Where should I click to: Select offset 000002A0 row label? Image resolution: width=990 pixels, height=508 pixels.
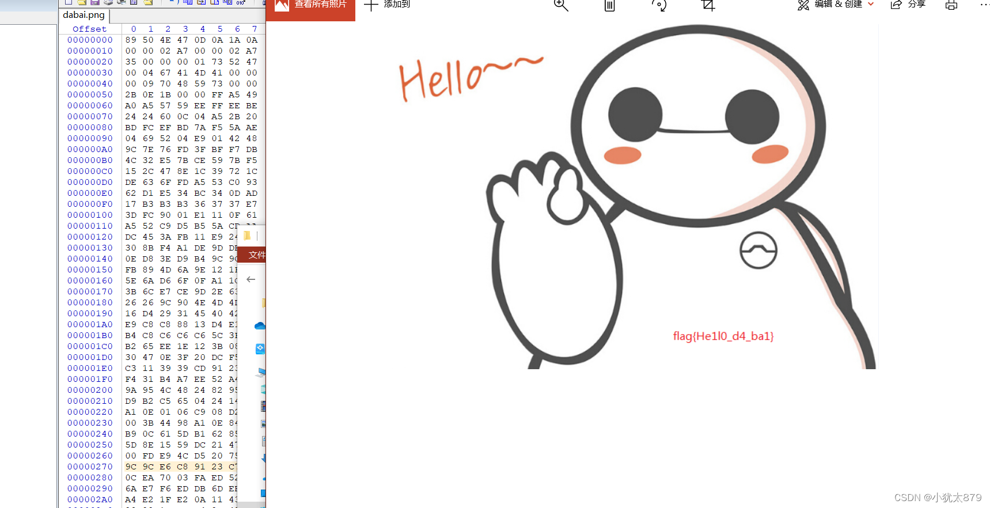[x=90, y=499]
